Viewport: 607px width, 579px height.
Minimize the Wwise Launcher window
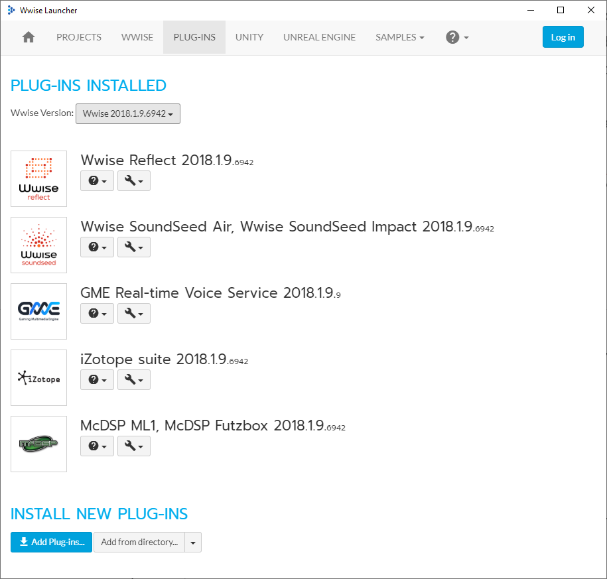click(x=531, y=11)
